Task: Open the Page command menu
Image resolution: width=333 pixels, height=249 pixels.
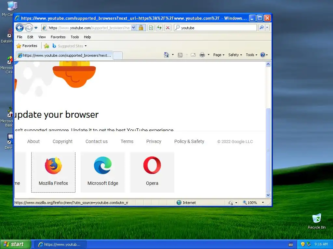Action: (x=219, y=55)
